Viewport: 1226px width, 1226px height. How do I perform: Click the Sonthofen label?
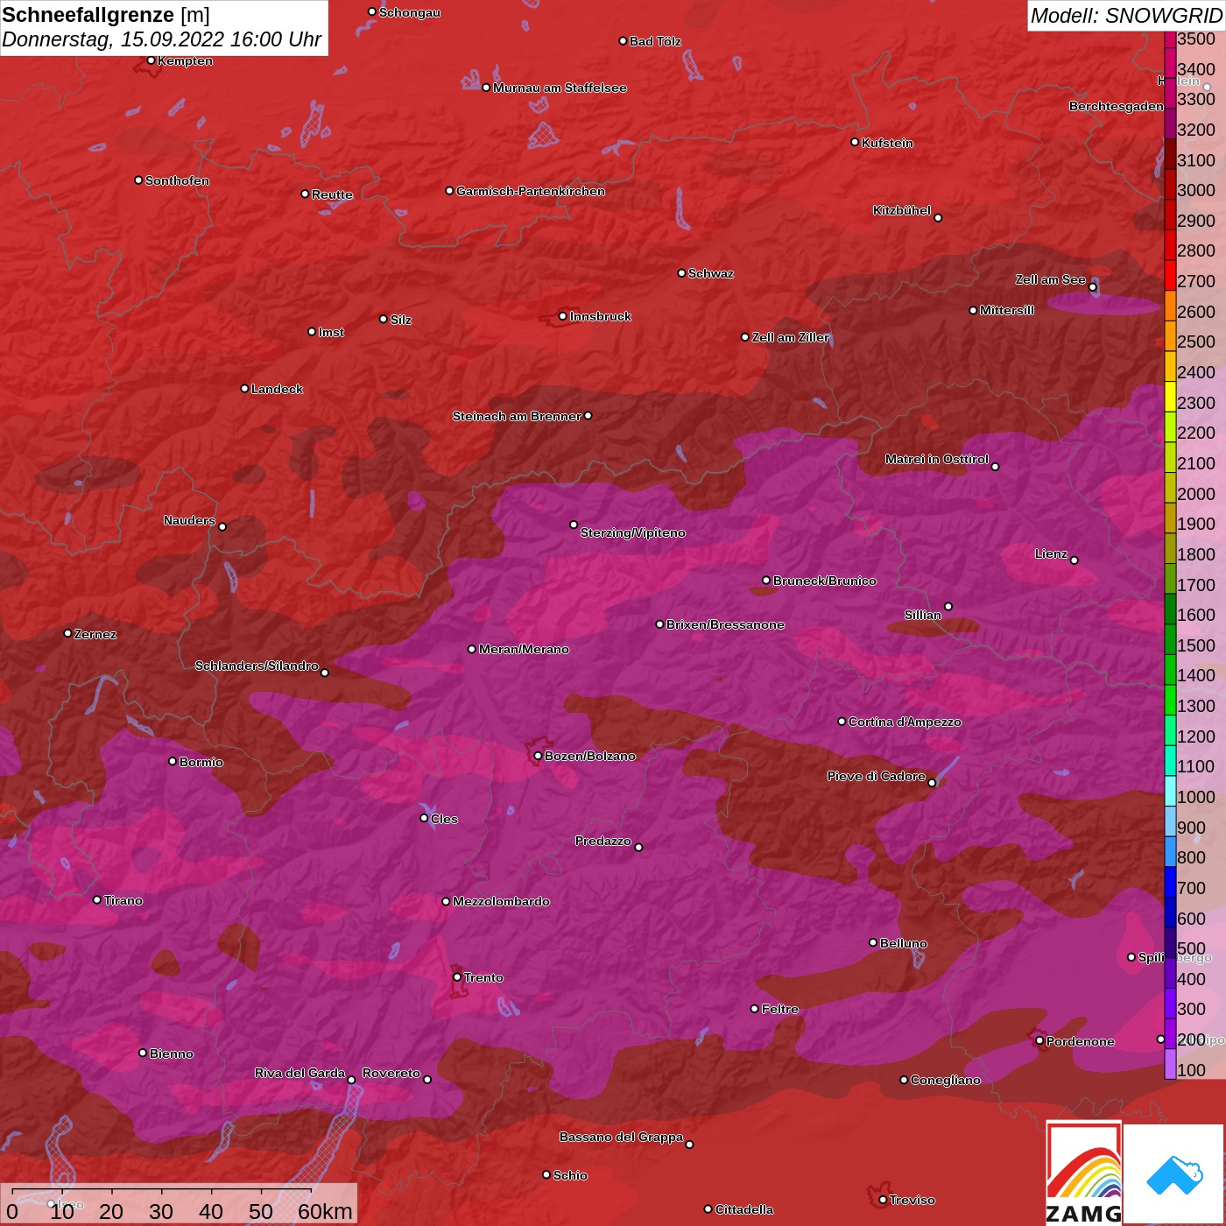click(177, 180)
